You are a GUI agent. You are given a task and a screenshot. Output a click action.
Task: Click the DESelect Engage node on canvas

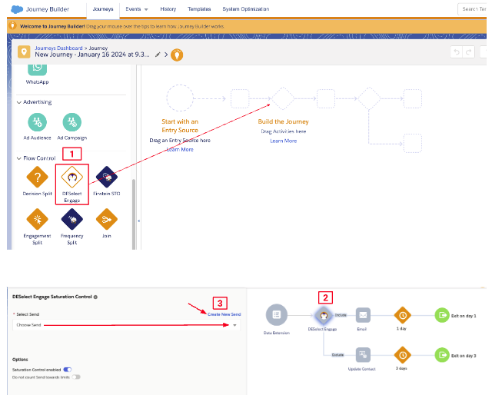pos(324,316)
